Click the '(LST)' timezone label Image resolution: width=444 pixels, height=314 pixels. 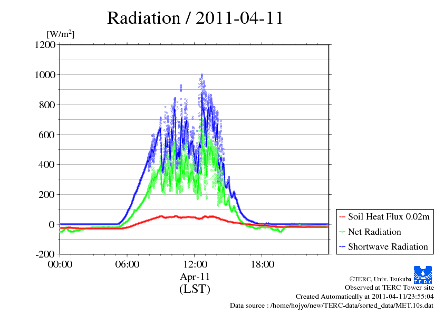pos(195,289)
